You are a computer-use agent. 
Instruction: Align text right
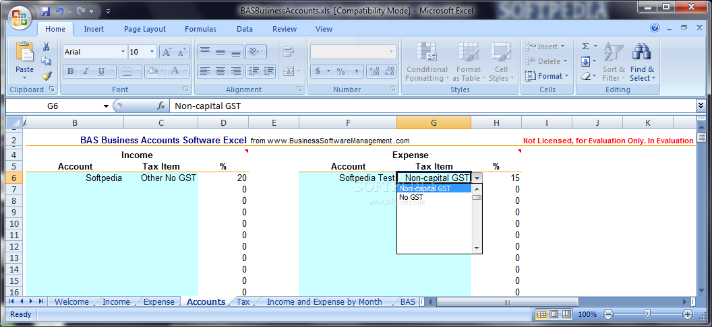coord(236,71)
